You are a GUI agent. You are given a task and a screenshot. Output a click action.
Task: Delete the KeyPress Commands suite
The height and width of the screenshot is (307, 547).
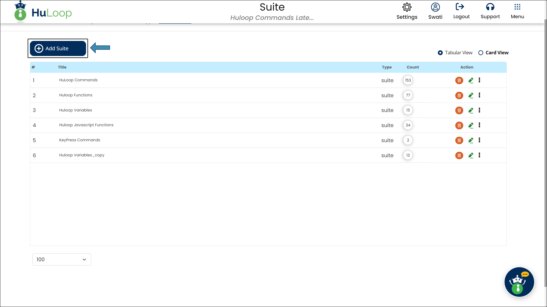459,140
